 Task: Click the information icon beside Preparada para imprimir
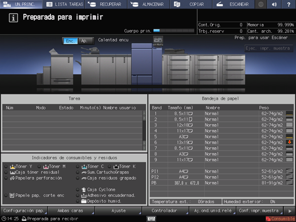(13, 18)
